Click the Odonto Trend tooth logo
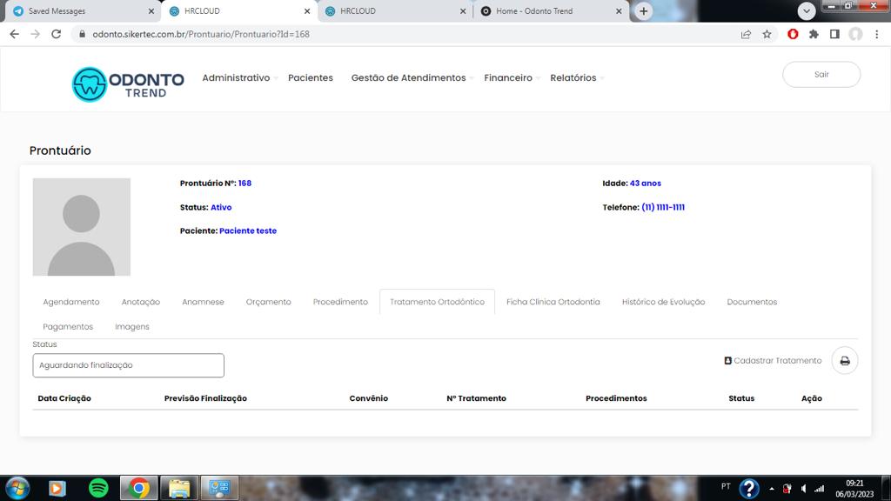This screenshot has width=891, height=501. [x=90, y=84]
